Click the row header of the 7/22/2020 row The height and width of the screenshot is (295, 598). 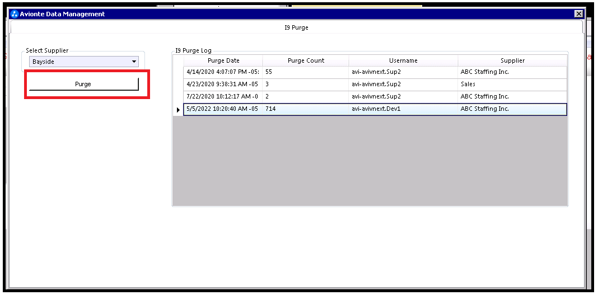tap(178, 96)
